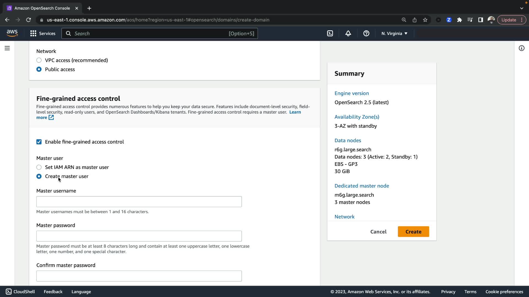Viewport: 529px width, 297px height.
Task: Click the AWS logo home icon
Action: pos(12,33)
